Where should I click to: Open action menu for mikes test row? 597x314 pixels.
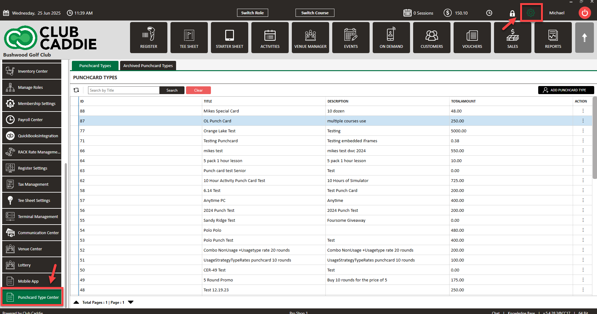(583, 151)
